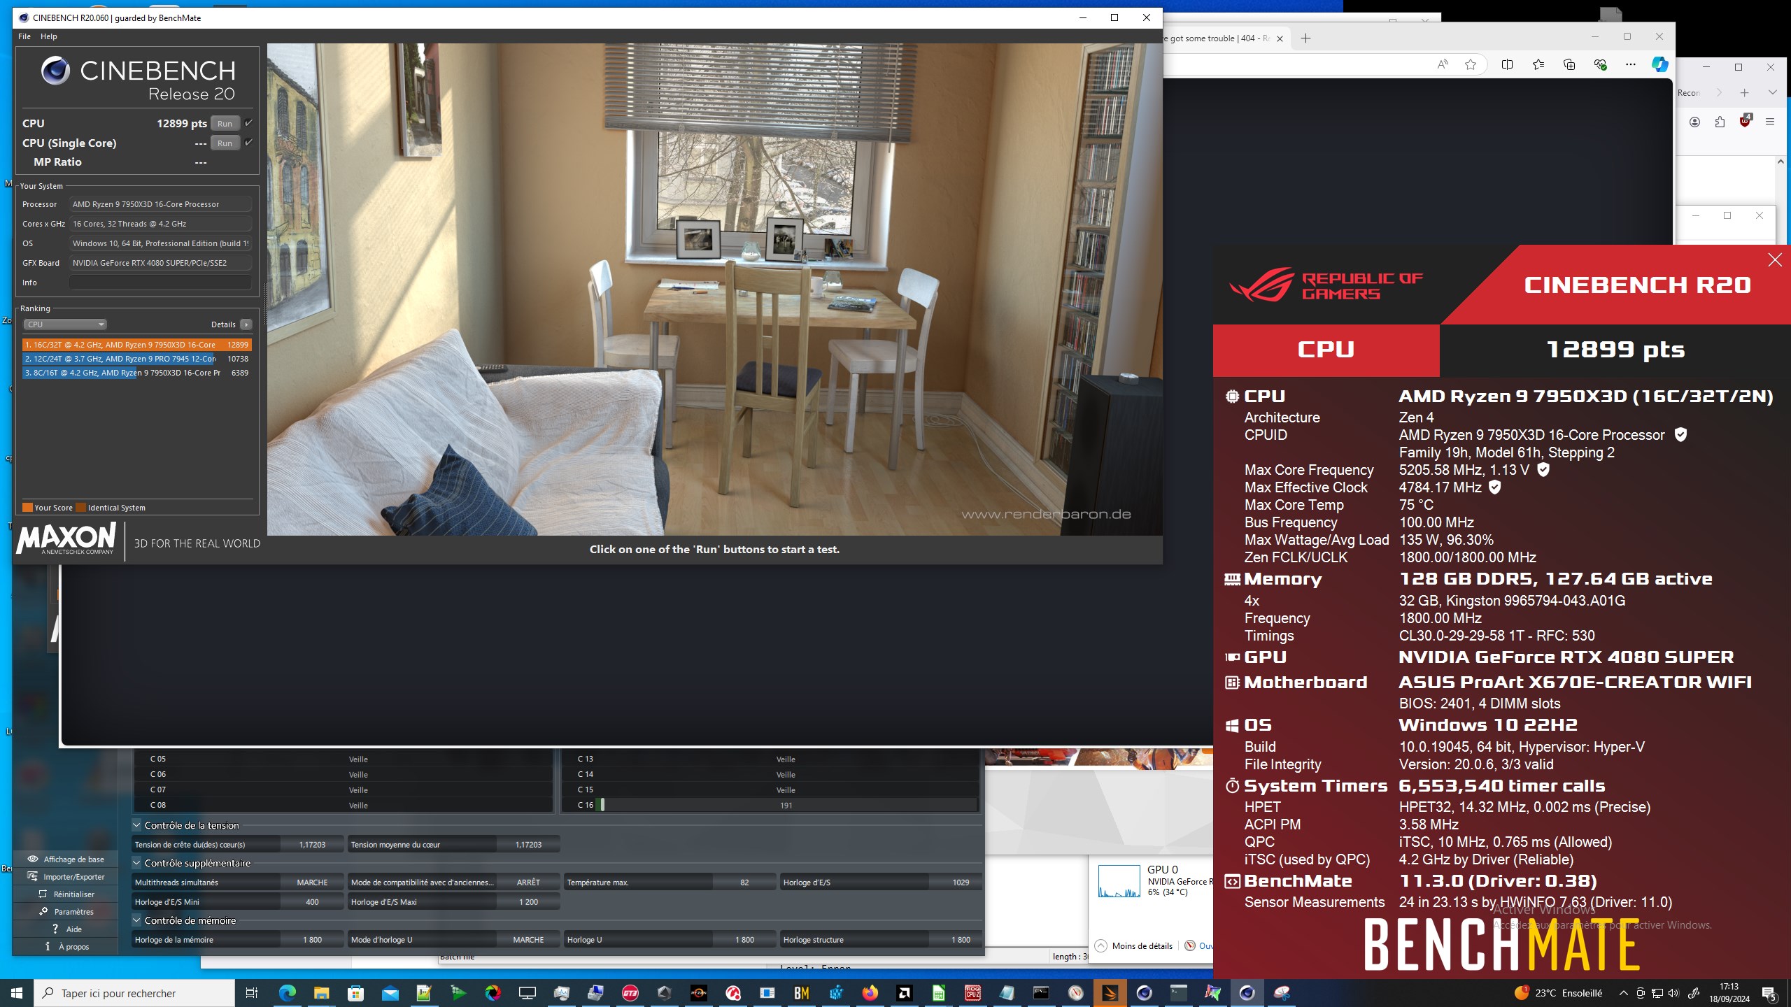Select ranking row Ryzen 9 PRO 7945
This screenshot has height=1007, width=1791.
[x=136, y=359]
